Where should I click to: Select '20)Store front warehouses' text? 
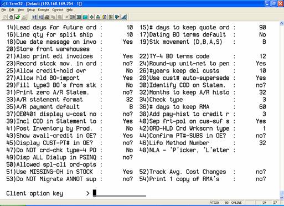pos(48,49)
